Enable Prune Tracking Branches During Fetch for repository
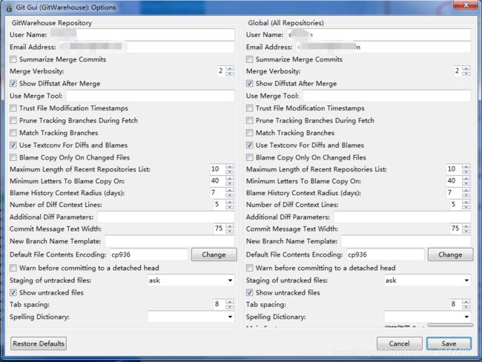 [x=13, y=121]
